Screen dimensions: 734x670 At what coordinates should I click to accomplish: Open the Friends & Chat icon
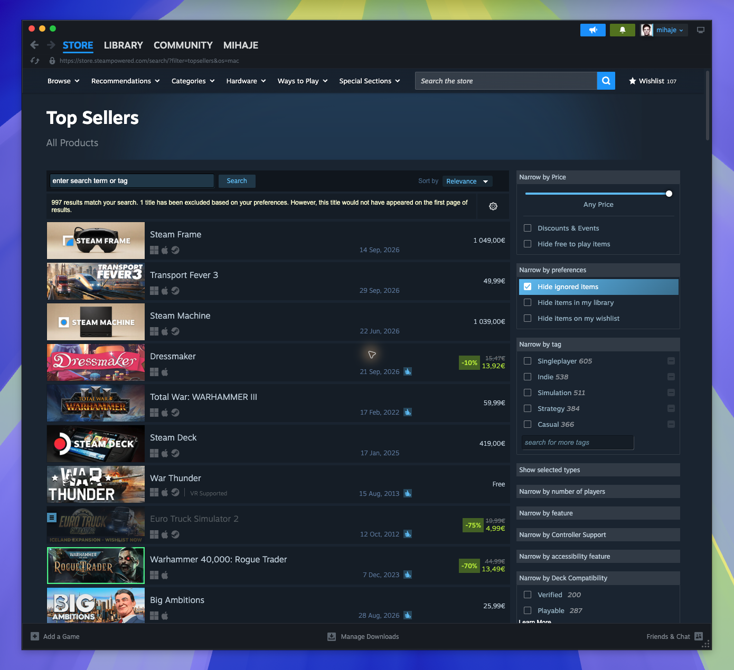pyautogui.click(x=699, y=636)
